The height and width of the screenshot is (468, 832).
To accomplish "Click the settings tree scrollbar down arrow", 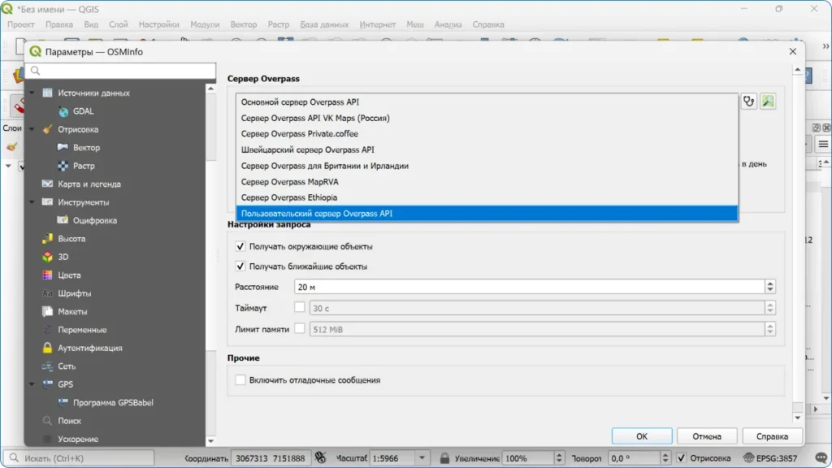I will (x=210, y=441).
